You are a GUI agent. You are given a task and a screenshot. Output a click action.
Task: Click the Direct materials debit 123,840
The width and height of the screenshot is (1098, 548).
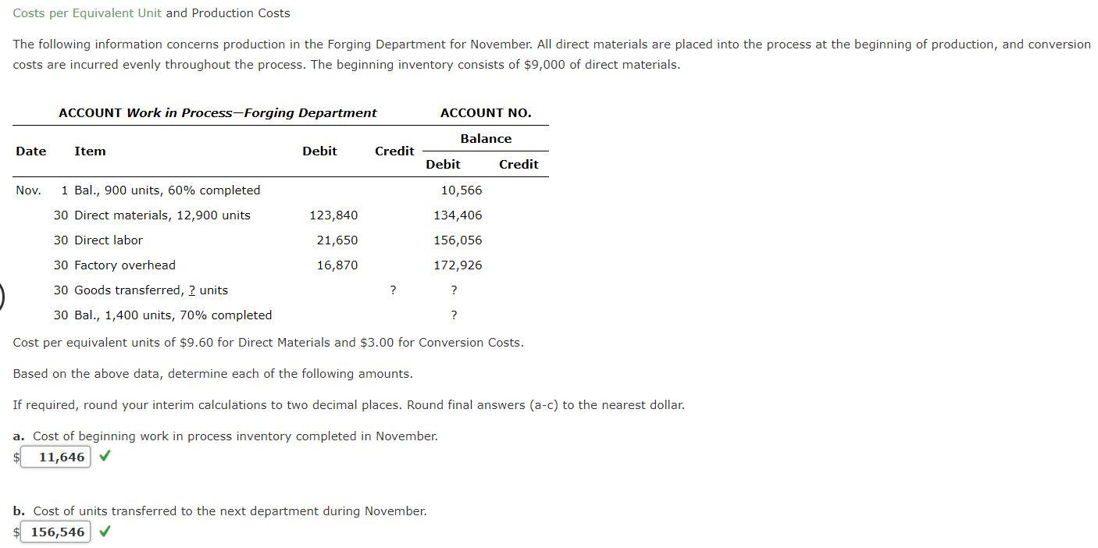[334, 215]
